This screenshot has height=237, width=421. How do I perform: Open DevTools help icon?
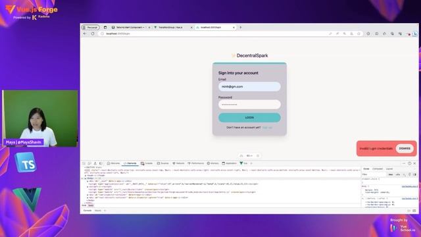409,163
